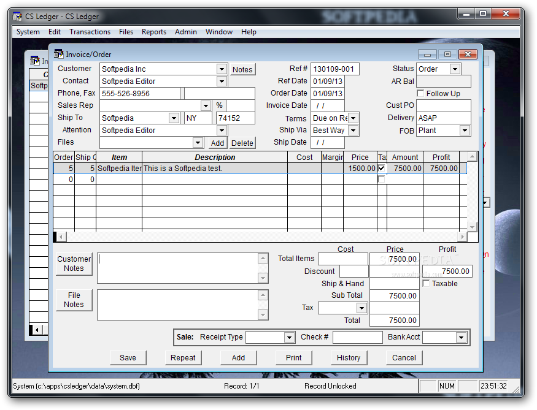Open the Attention dropdown
The height and width of the screenshot is (410, 537).
tap(222, 131)
